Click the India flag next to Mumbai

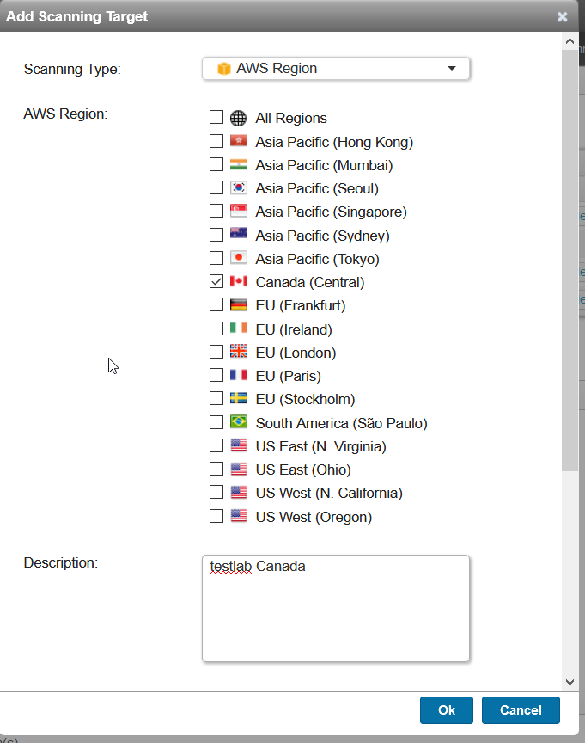click(239, 165)
